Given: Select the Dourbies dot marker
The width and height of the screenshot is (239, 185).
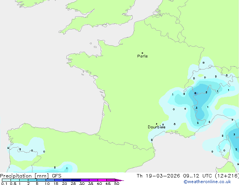Looking at the screenshot, I should click(156, 124).
